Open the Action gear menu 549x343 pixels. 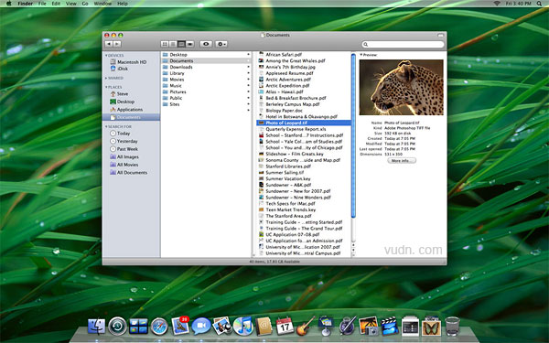tap(221, 44)
